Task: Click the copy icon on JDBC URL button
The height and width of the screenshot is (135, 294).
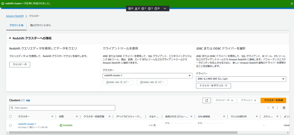Action: point(107,82)
